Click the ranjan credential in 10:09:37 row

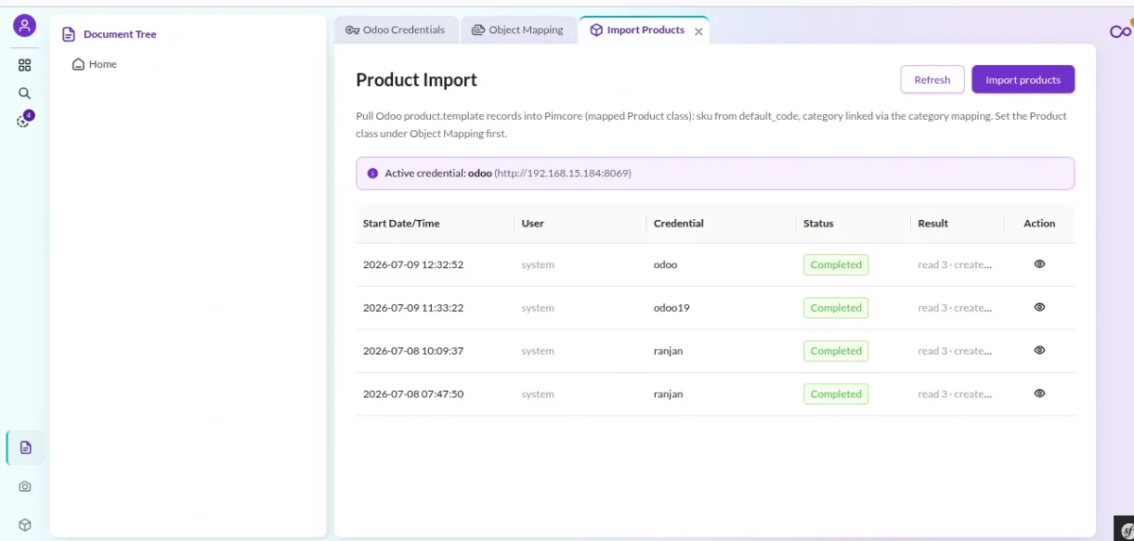(x=668, y=351)
